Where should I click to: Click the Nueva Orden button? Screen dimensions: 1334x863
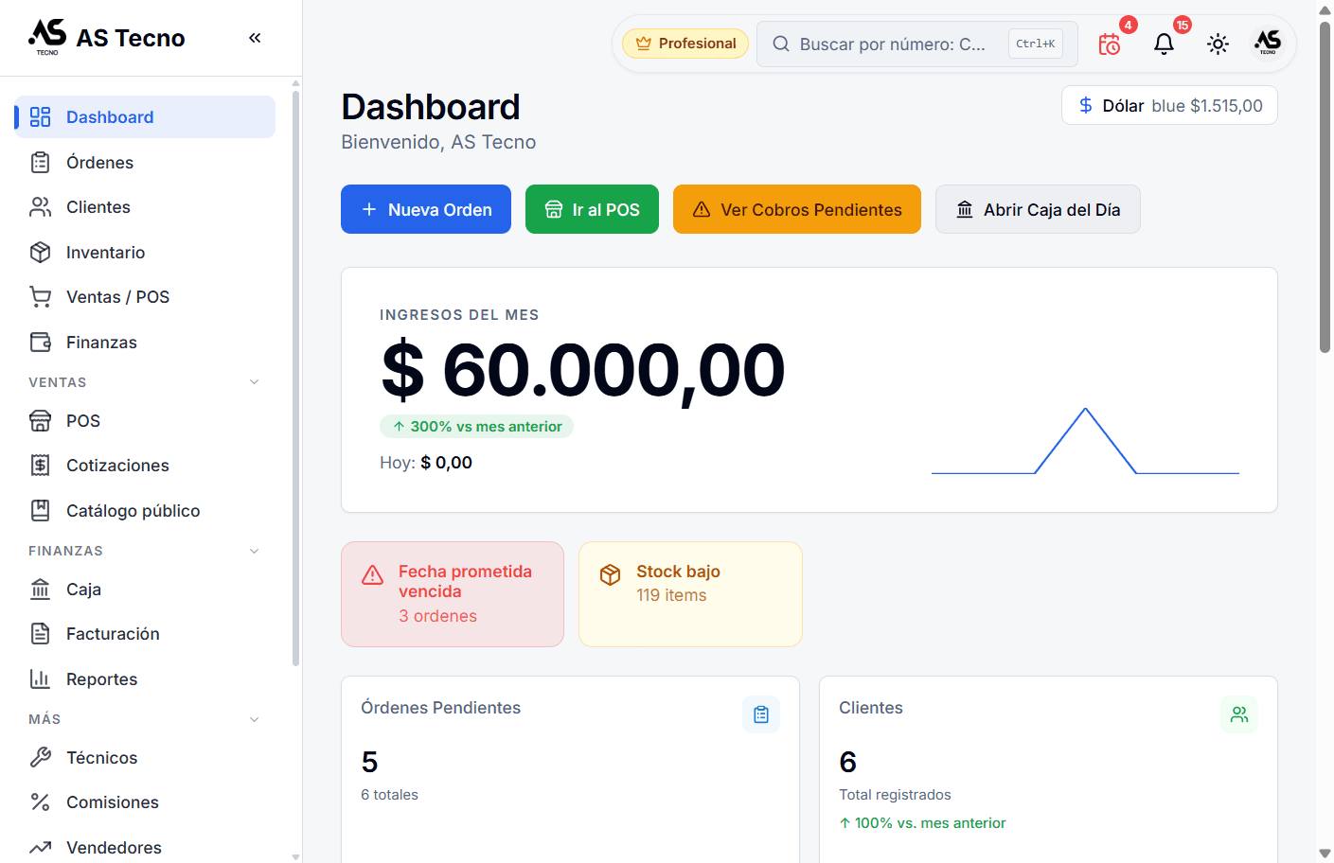426,209
